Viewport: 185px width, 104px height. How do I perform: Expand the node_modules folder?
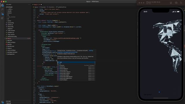18,17
